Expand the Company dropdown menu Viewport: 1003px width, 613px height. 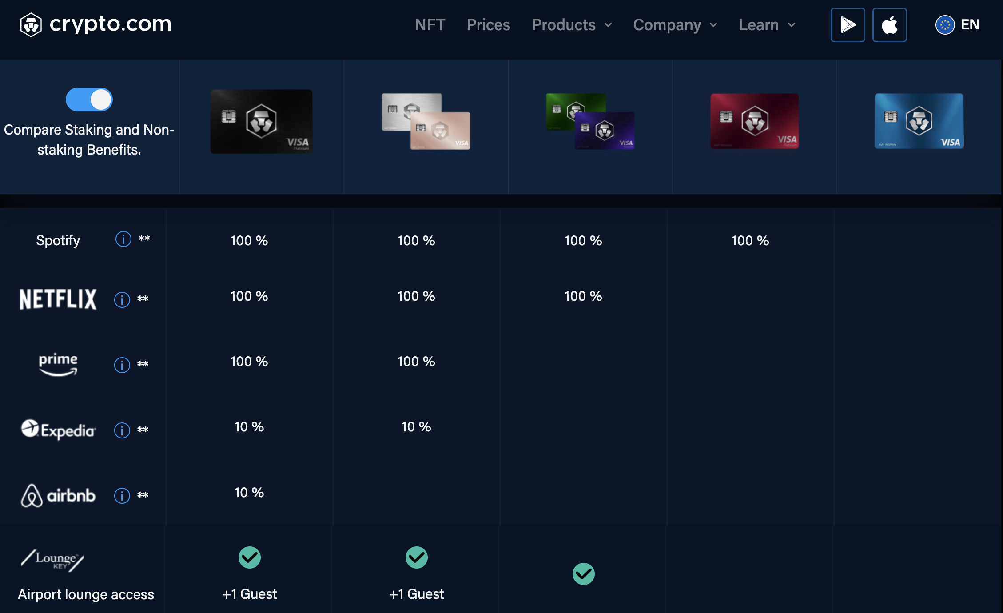coord(675,25)
